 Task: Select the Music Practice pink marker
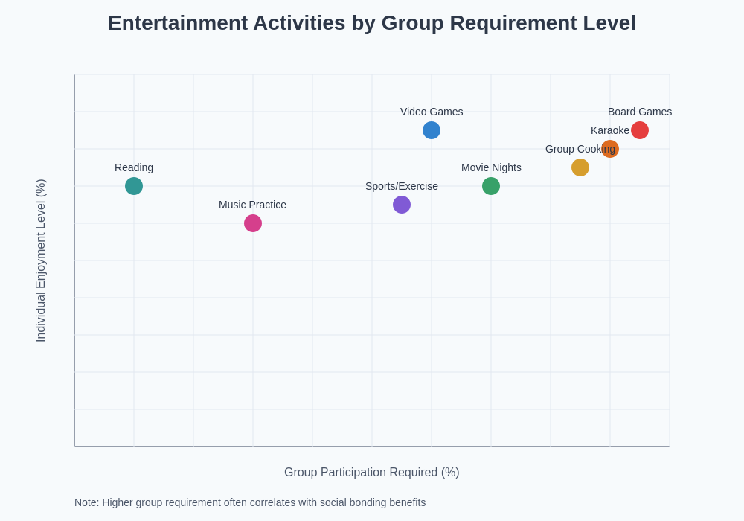(x=253, y=223)
